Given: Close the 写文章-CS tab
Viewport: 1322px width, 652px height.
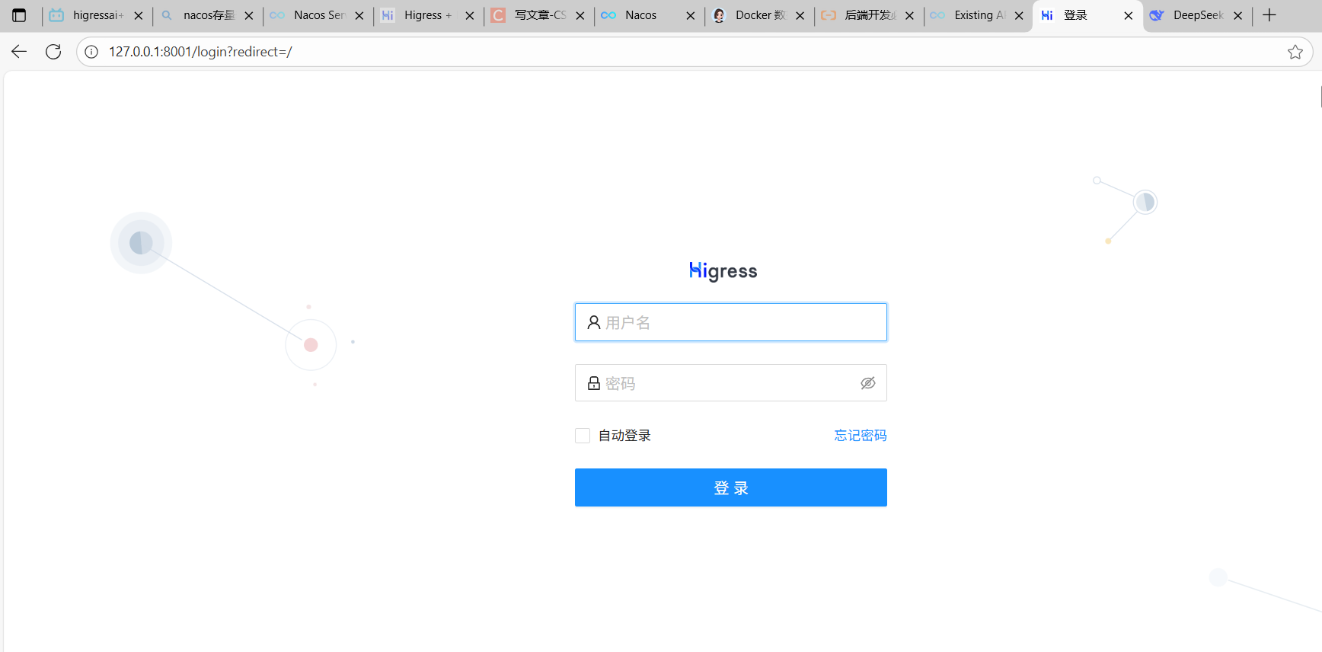Looking at the screenshot, I should click(580, 15).
